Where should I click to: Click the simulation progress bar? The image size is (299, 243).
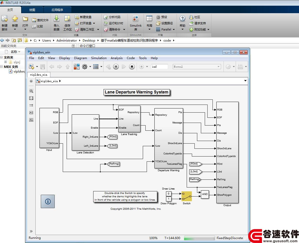[199, 238]
